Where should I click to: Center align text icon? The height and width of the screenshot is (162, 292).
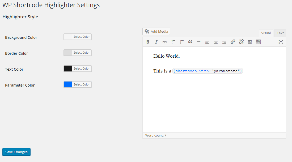[x=216, y=42]
